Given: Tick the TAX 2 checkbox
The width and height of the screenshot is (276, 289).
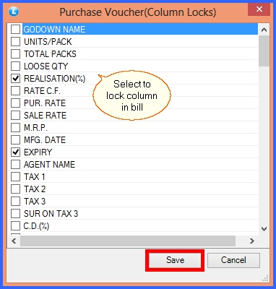Looking at the screenshot, I should [x=15, y=189].
